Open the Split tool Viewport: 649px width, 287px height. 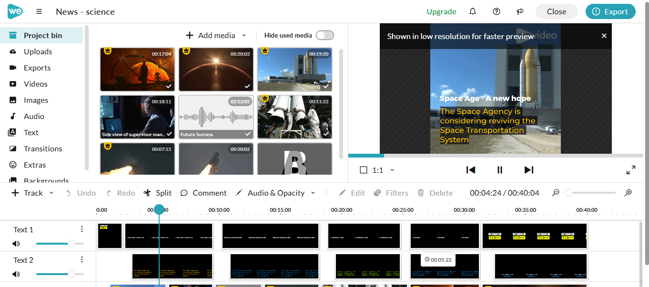click(158, 193)
